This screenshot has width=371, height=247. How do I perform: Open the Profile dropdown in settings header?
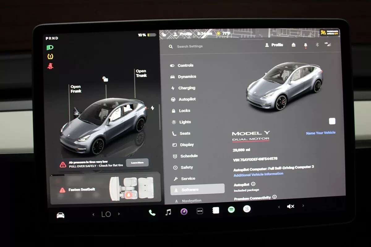(x=274, y=45)
